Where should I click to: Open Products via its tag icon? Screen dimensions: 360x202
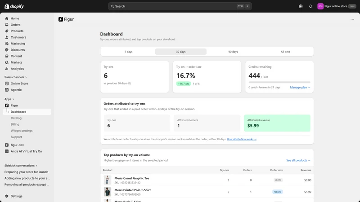(7, 31)
